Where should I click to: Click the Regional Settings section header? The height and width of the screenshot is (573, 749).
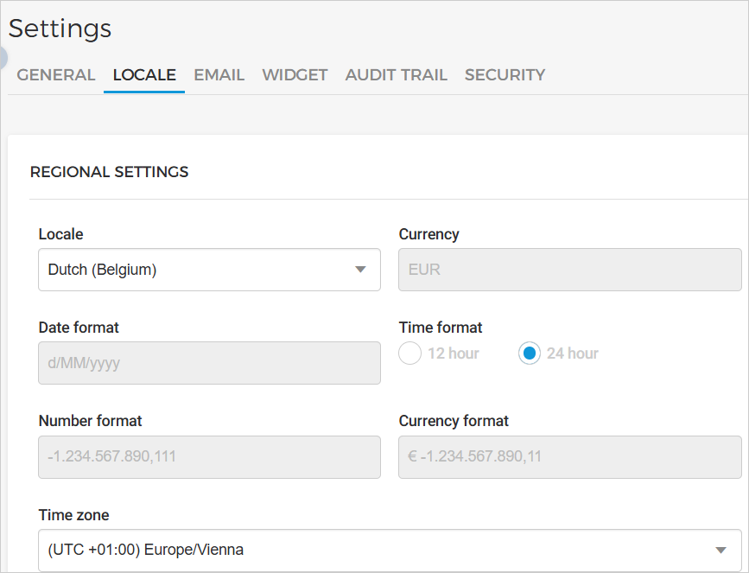[110, 172]
